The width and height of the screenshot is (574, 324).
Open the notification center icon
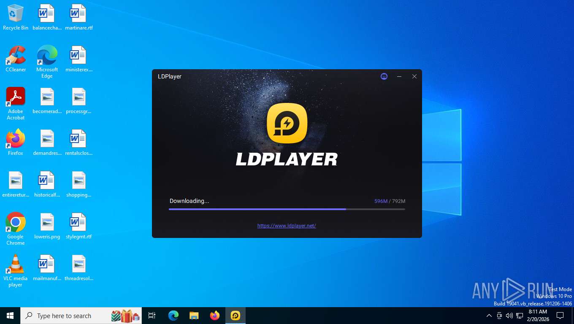pos(560,316)
